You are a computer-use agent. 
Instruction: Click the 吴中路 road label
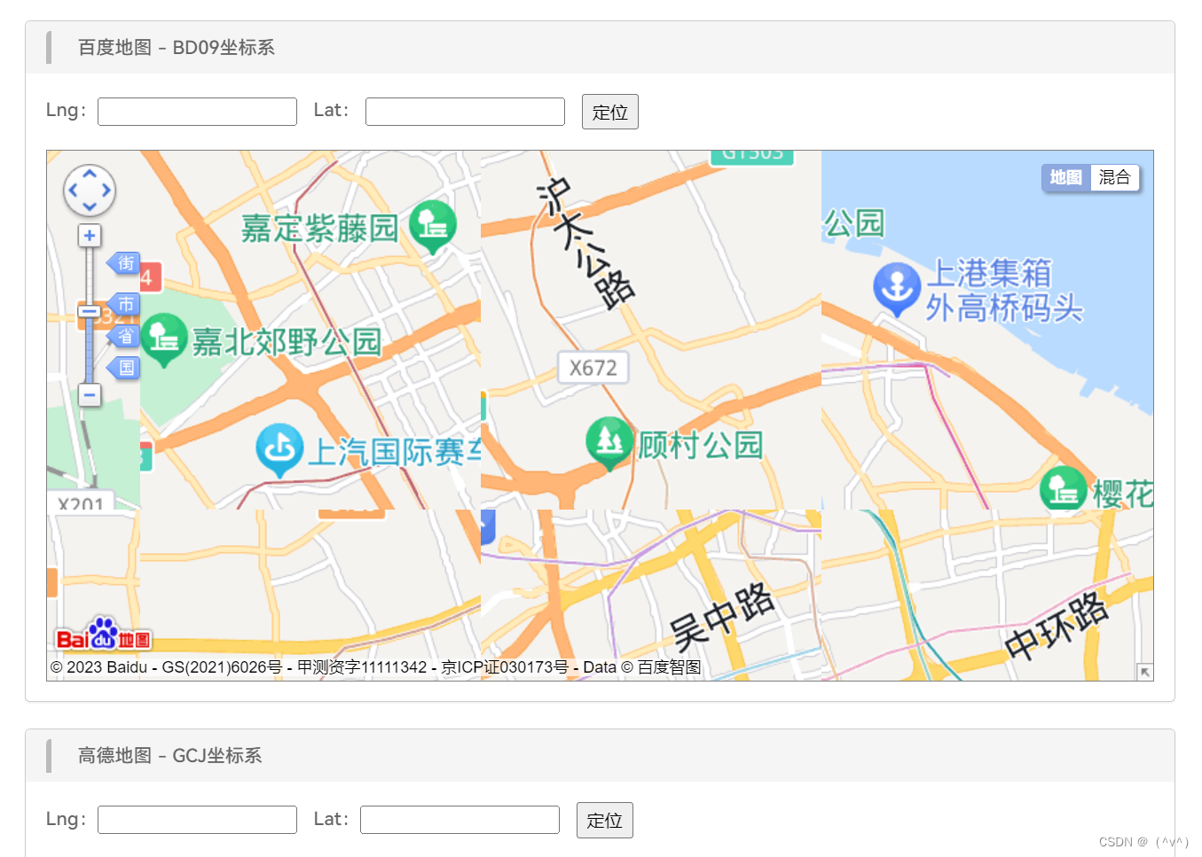[x=722, y=615]
